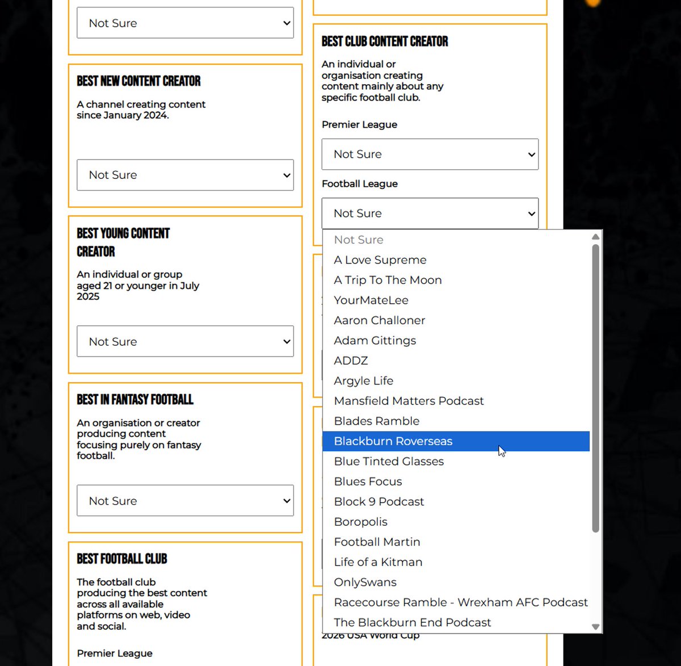
Task: Pick ADDZ in the dropdown list
Action: coord(456,361)
